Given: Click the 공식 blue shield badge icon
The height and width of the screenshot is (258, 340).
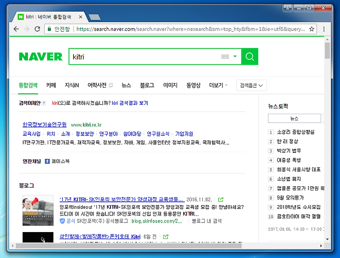Looking at the screenshot, I should tap(62, 221).
